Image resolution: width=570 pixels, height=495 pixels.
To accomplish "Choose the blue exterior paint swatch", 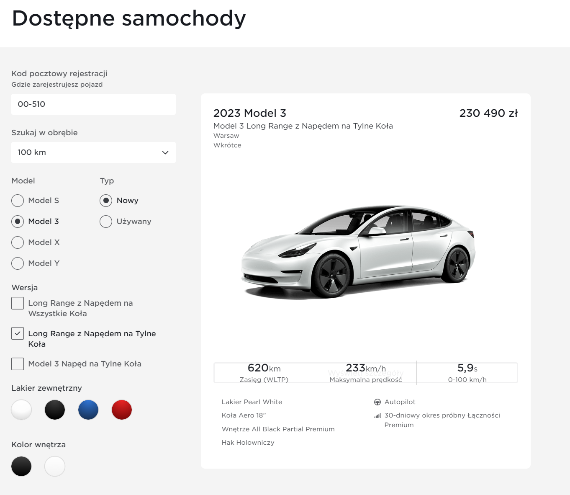I will click(x=88, y=410).
